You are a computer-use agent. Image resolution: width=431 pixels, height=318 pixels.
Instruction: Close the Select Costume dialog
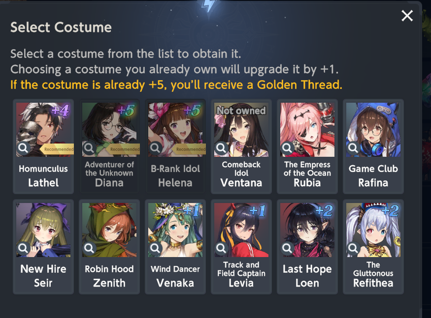tap(407, 16)
